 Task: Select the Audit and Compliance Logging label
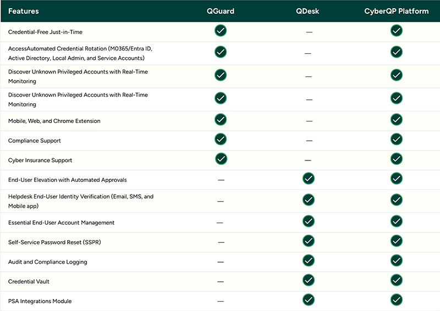point(48,262)
